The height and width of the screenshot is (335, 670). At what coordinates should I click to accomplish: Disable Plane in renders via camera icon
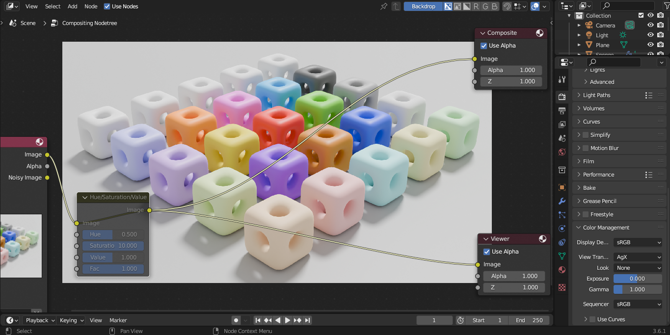click(661, 45)
